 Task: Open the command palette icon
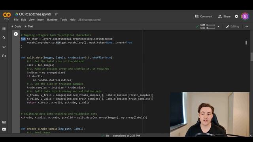coord(4,122)
